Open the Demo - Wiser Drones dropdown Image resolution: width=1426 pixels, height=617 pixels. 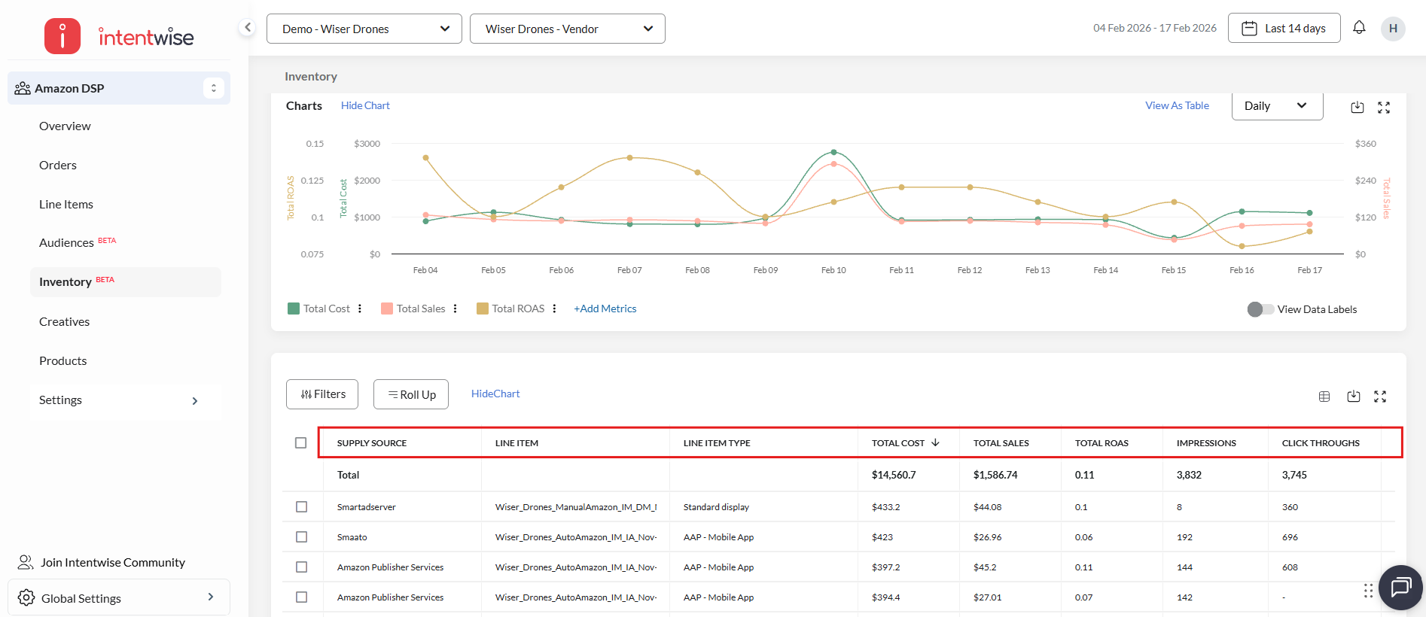(364, 29)
